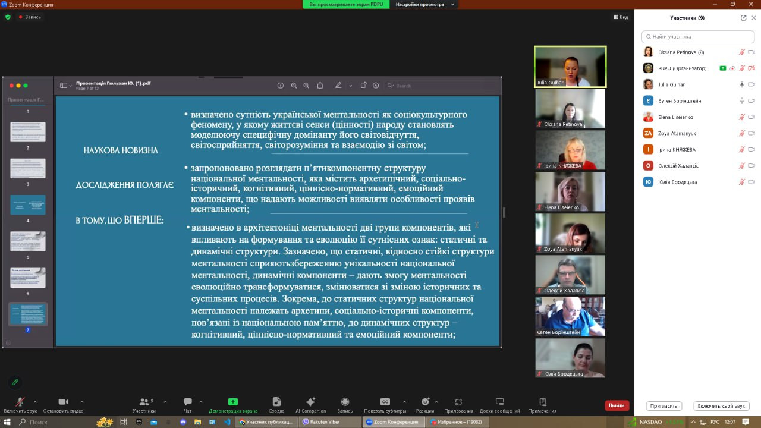The image size is (761, 428).
Task: Open the Настройки просмотра dropdown
Action: point(424,4)
